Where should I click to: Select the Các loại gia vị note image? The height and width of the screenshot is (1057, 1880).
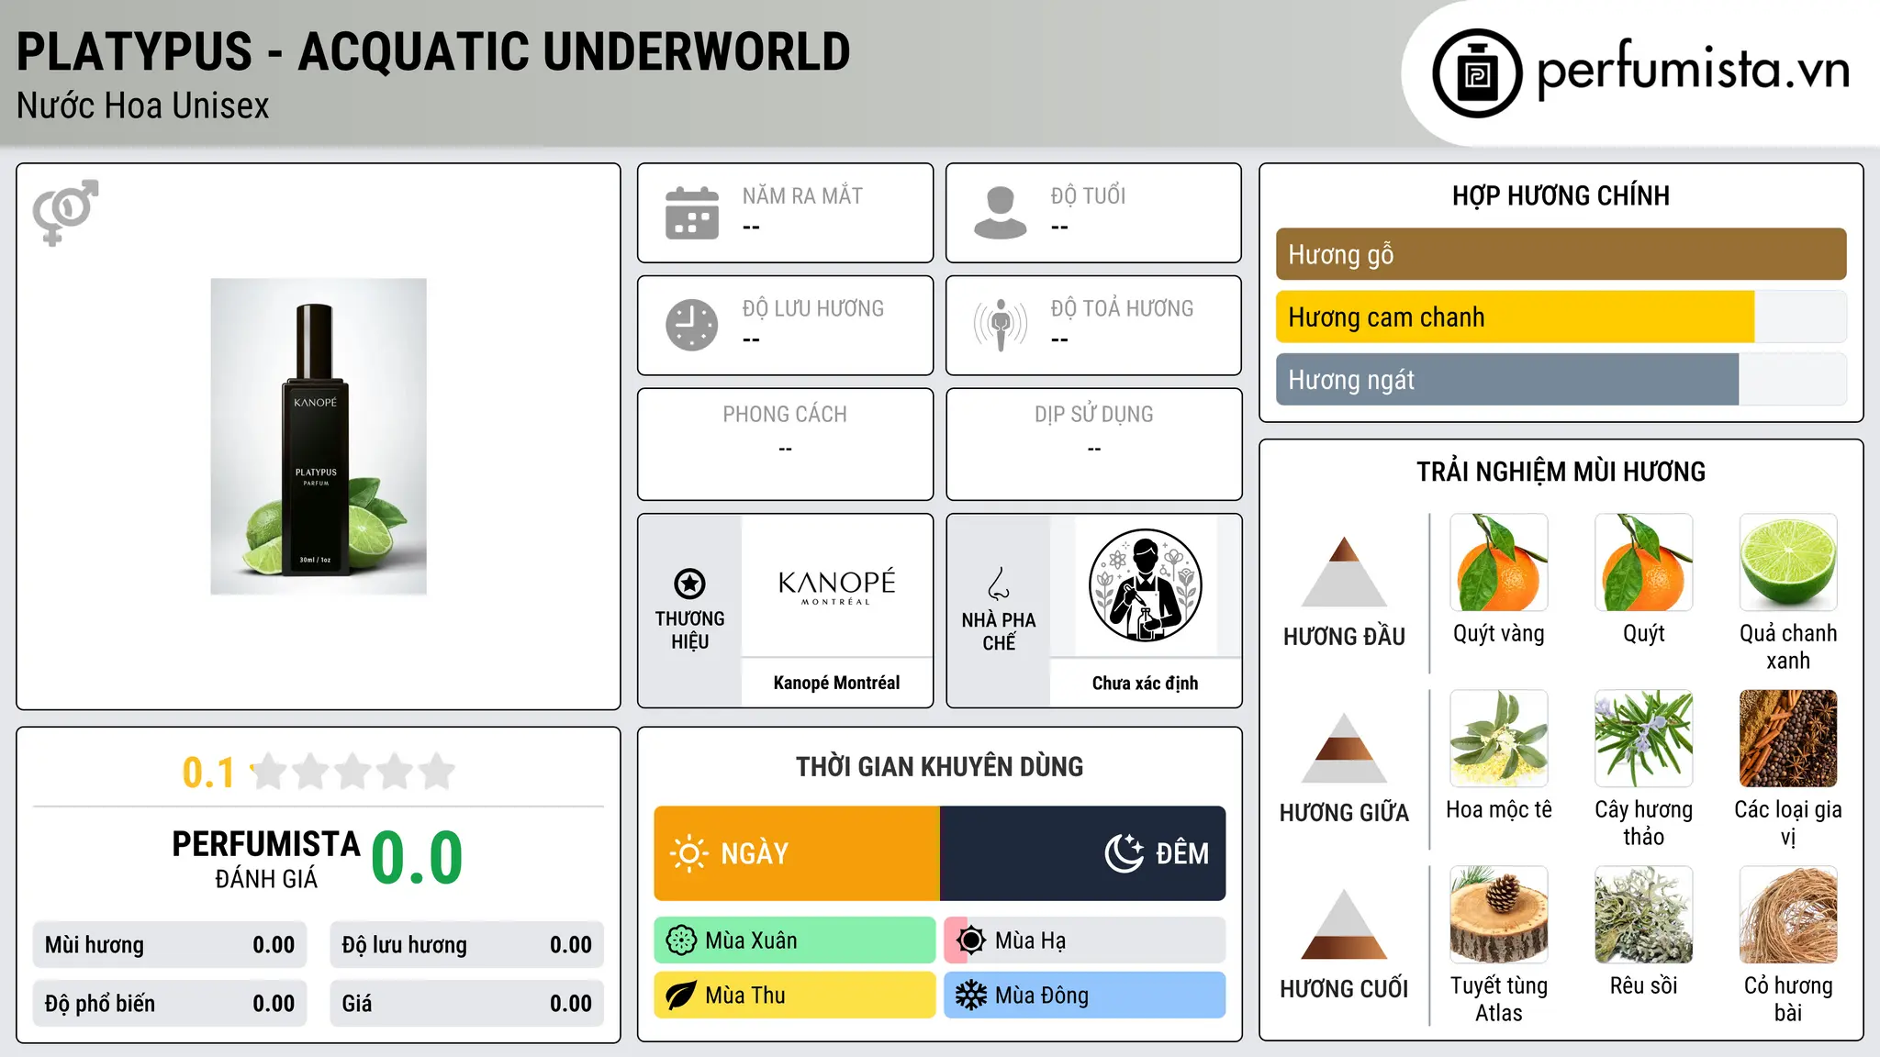[x=1788, y=739]
